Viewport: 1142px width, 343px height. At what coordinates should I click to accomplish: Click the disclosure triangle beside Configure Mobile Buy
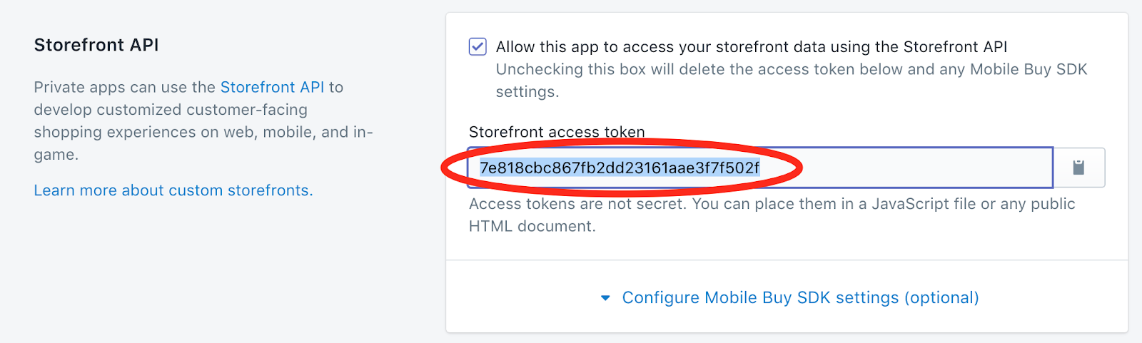point(605,298)
